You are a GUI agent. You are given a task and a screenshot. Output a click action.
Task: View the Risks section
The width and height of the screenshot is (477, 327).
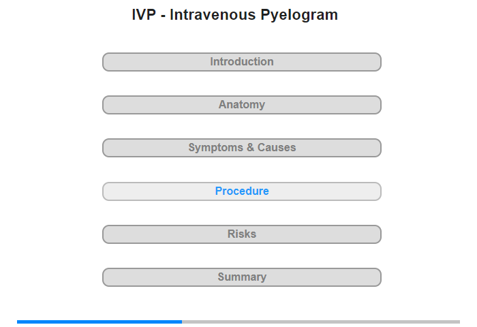pyautogui.click(x=242, y=234)
